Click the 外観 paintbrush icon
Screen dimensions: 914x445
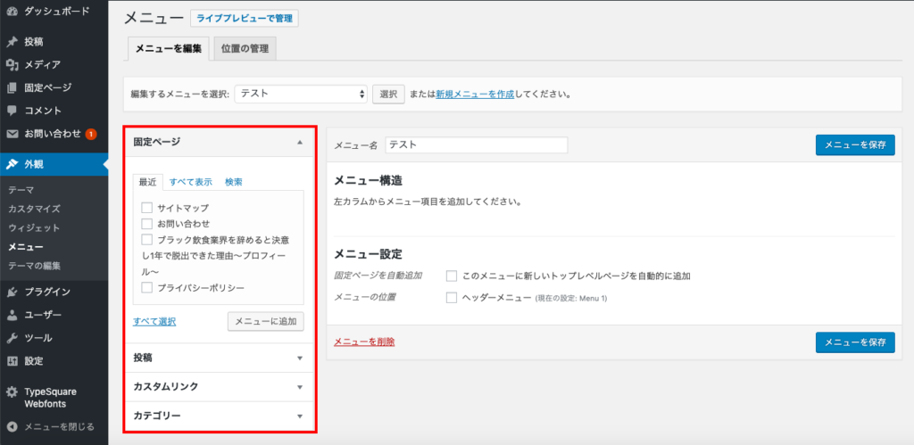click(12, 164)
